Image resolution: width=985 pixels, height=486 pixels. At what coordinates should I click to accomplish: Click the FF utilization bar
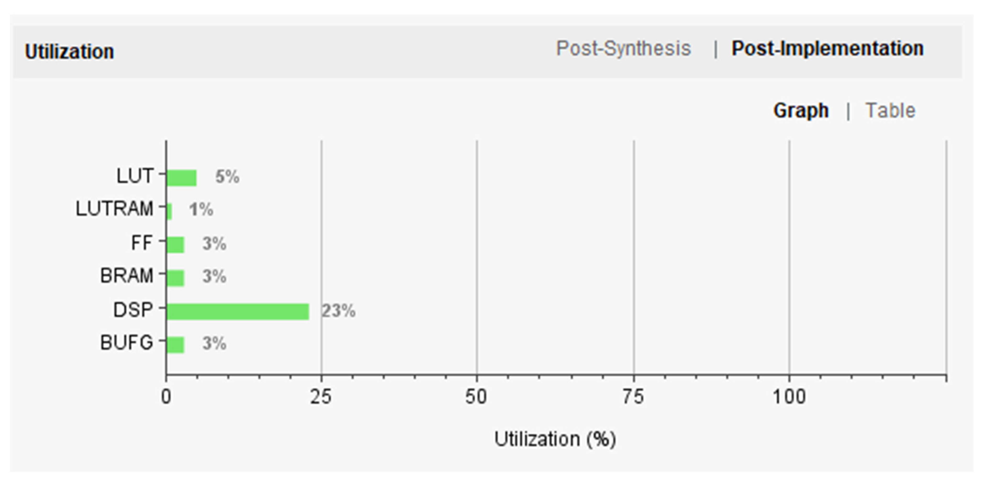pos(176,244)
